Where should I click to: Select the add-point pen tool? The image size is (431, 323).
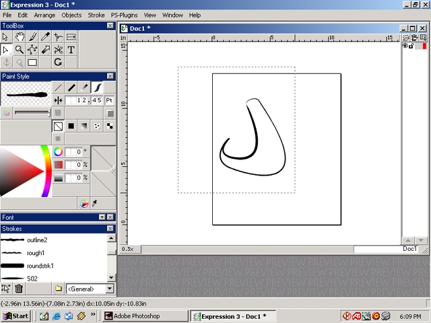(59, 36)
